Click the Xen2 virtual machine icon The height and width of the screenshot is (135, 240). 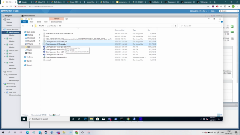click(x=7, y=45)
